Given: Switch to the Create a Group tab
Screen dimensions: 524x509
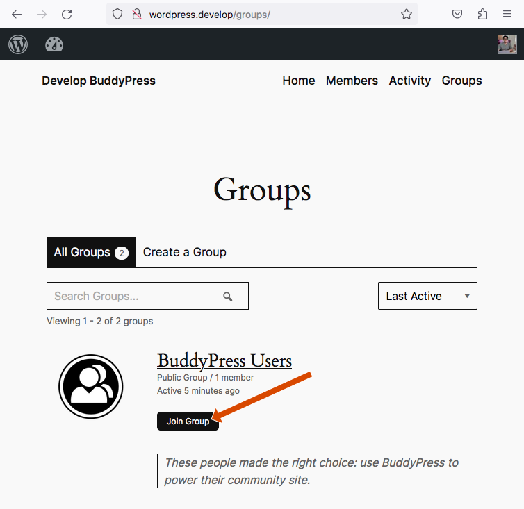Looking at the screenshot, I should 184,252.
